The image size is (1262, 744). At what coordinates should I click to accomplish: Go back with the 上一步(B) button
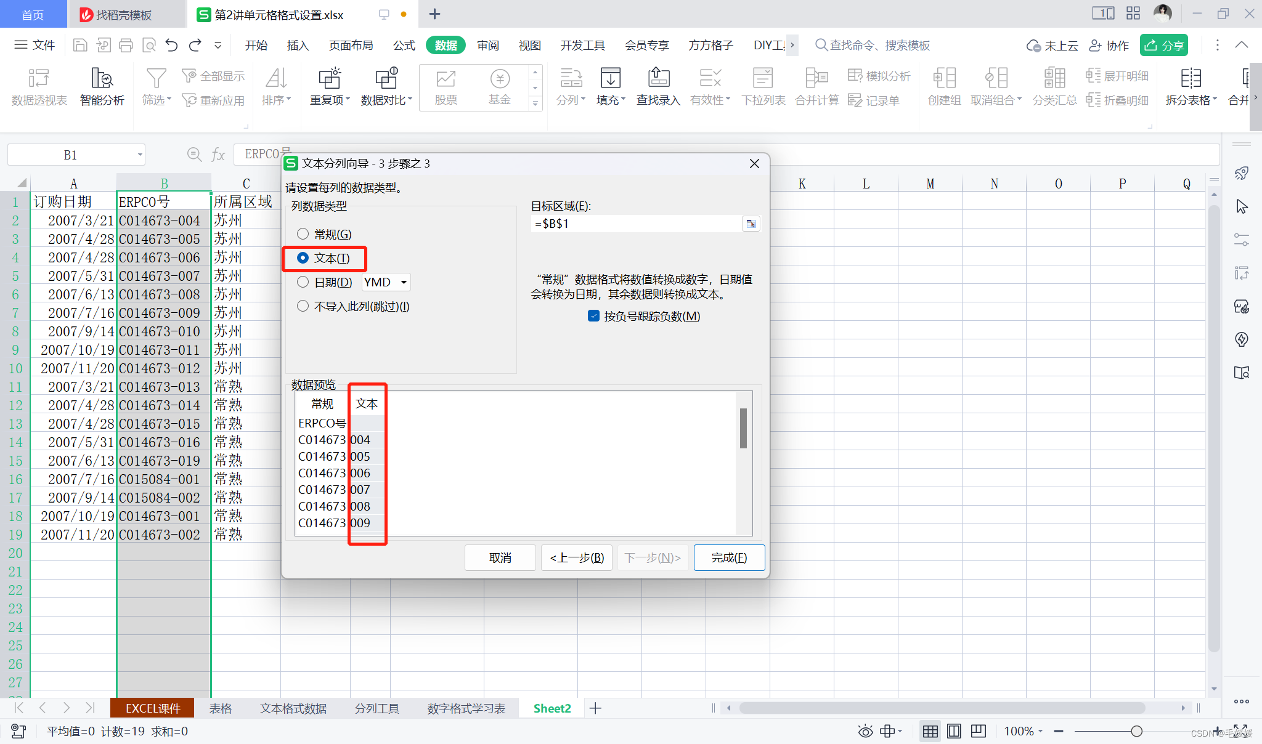pyautogui.click(x=576, y=557)
